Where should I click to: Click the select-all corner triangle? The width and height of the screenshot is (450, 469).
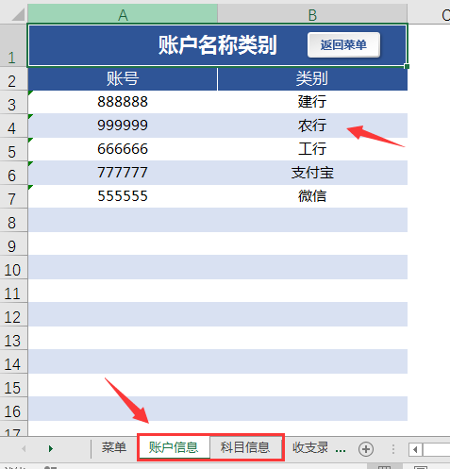pos(18,14)
